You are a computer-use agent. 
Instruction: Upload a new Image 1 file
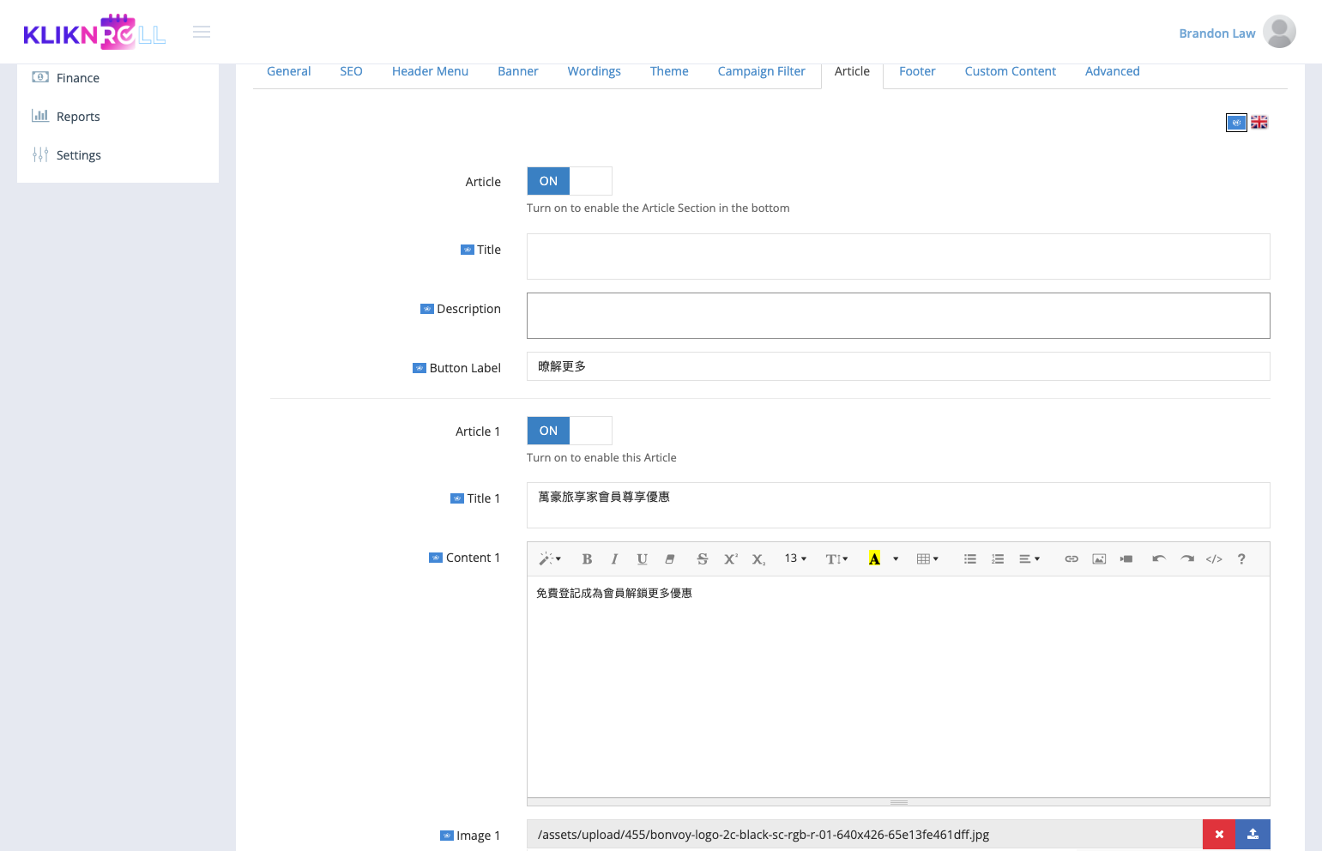click(1253, 835)
